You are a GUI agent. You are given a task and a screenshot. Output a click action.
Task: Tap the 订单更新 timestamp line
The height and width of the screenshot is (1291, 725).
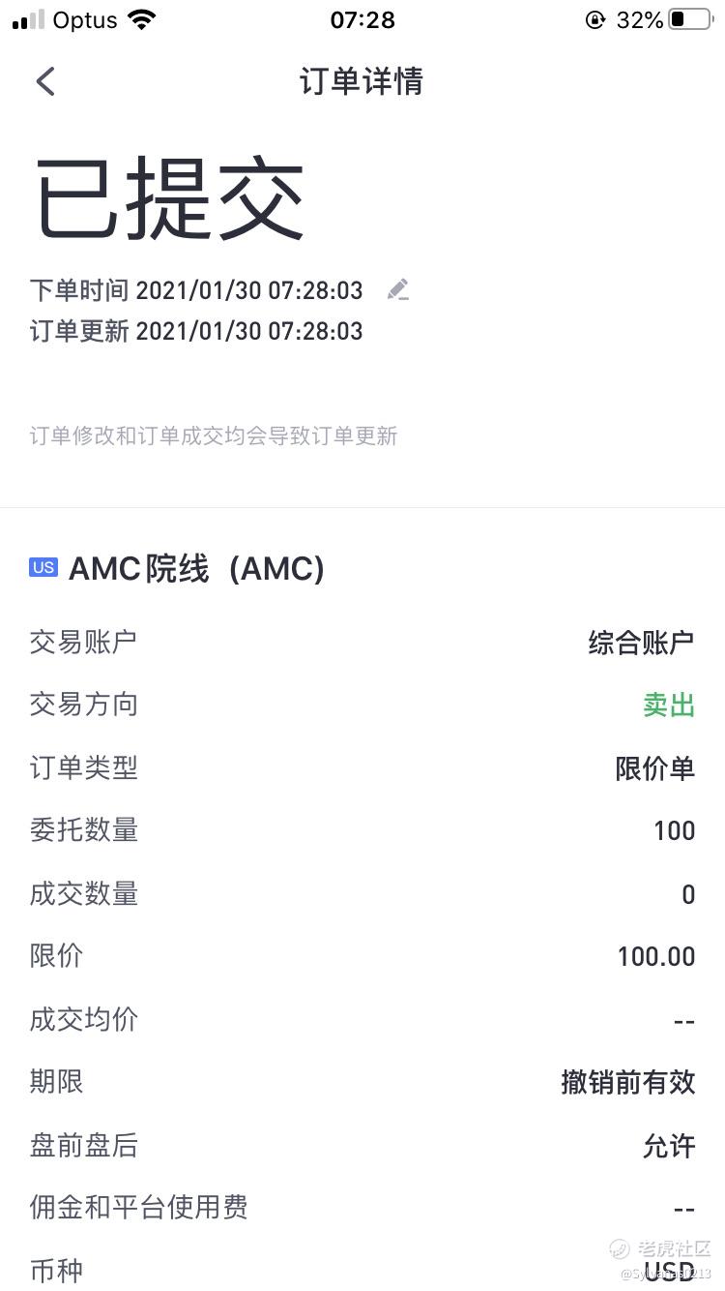point(196,331)
